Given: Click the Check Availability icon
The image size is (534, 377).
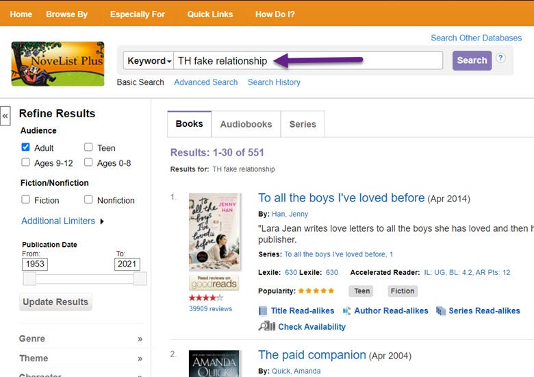Looking at the screenshot, I should (266, 326).
